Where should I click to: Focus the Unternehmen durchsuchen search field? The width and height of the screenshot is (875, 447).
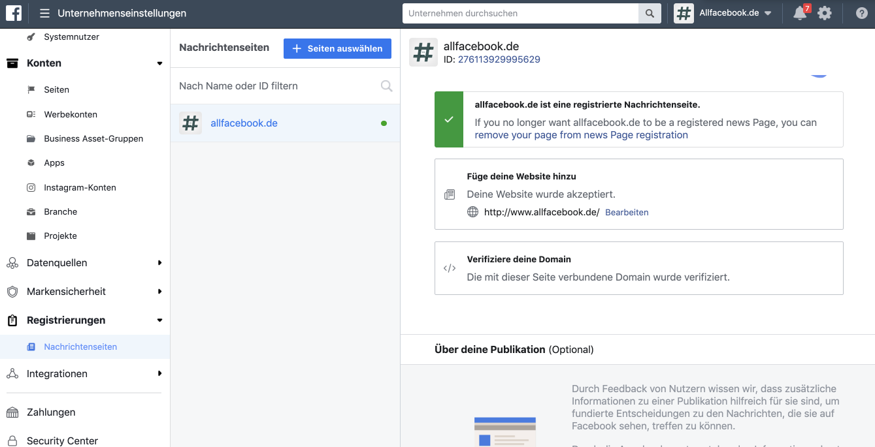point(520,13)
